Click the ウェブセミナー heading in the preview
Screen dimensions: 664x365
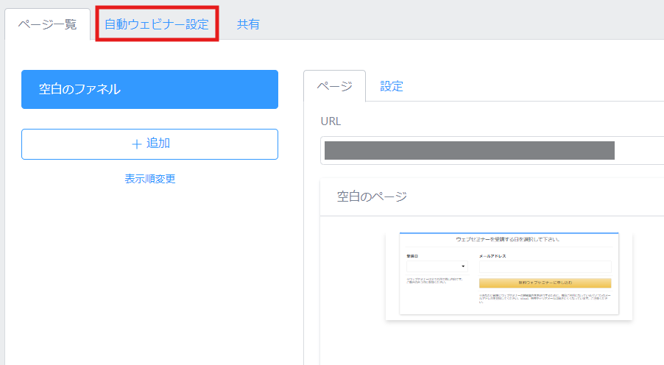point(508,239)
